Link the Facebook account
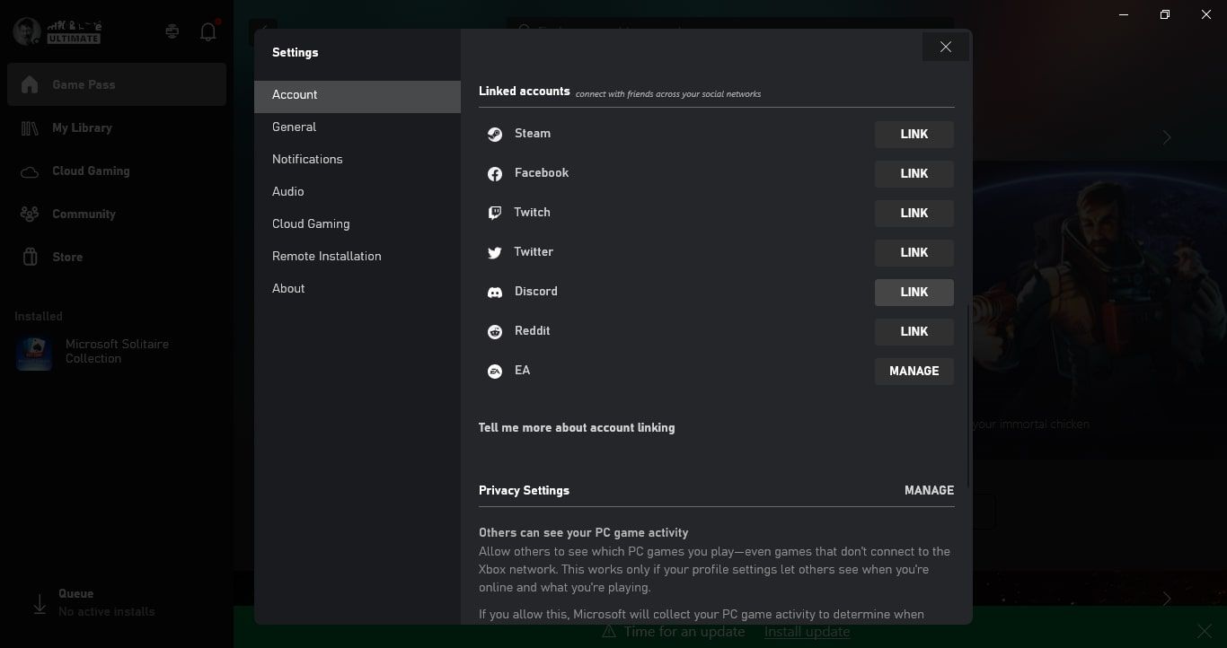Screen dimensions: 1227x648 914,174
